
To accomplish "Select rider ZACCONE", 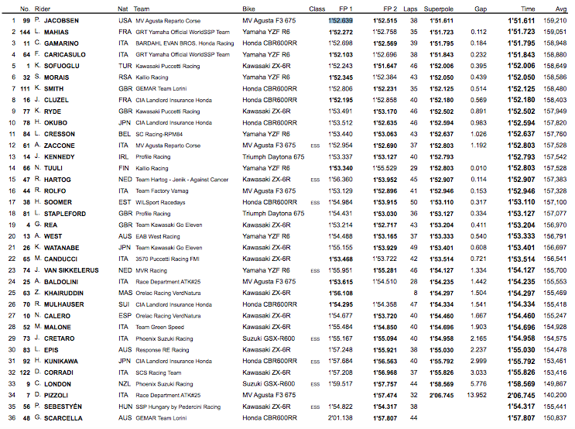I will (60, 146).
